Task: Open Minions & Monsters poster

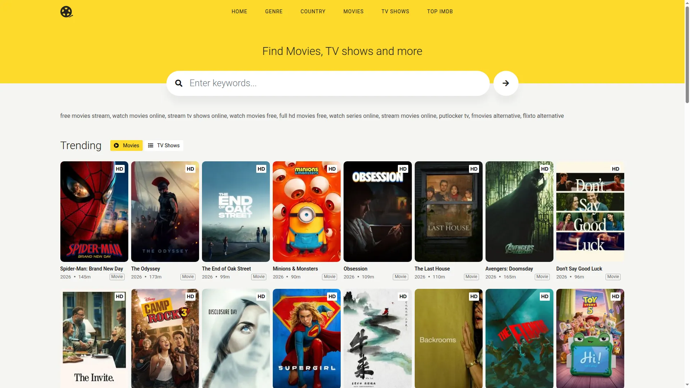Action: pos(307,212)
